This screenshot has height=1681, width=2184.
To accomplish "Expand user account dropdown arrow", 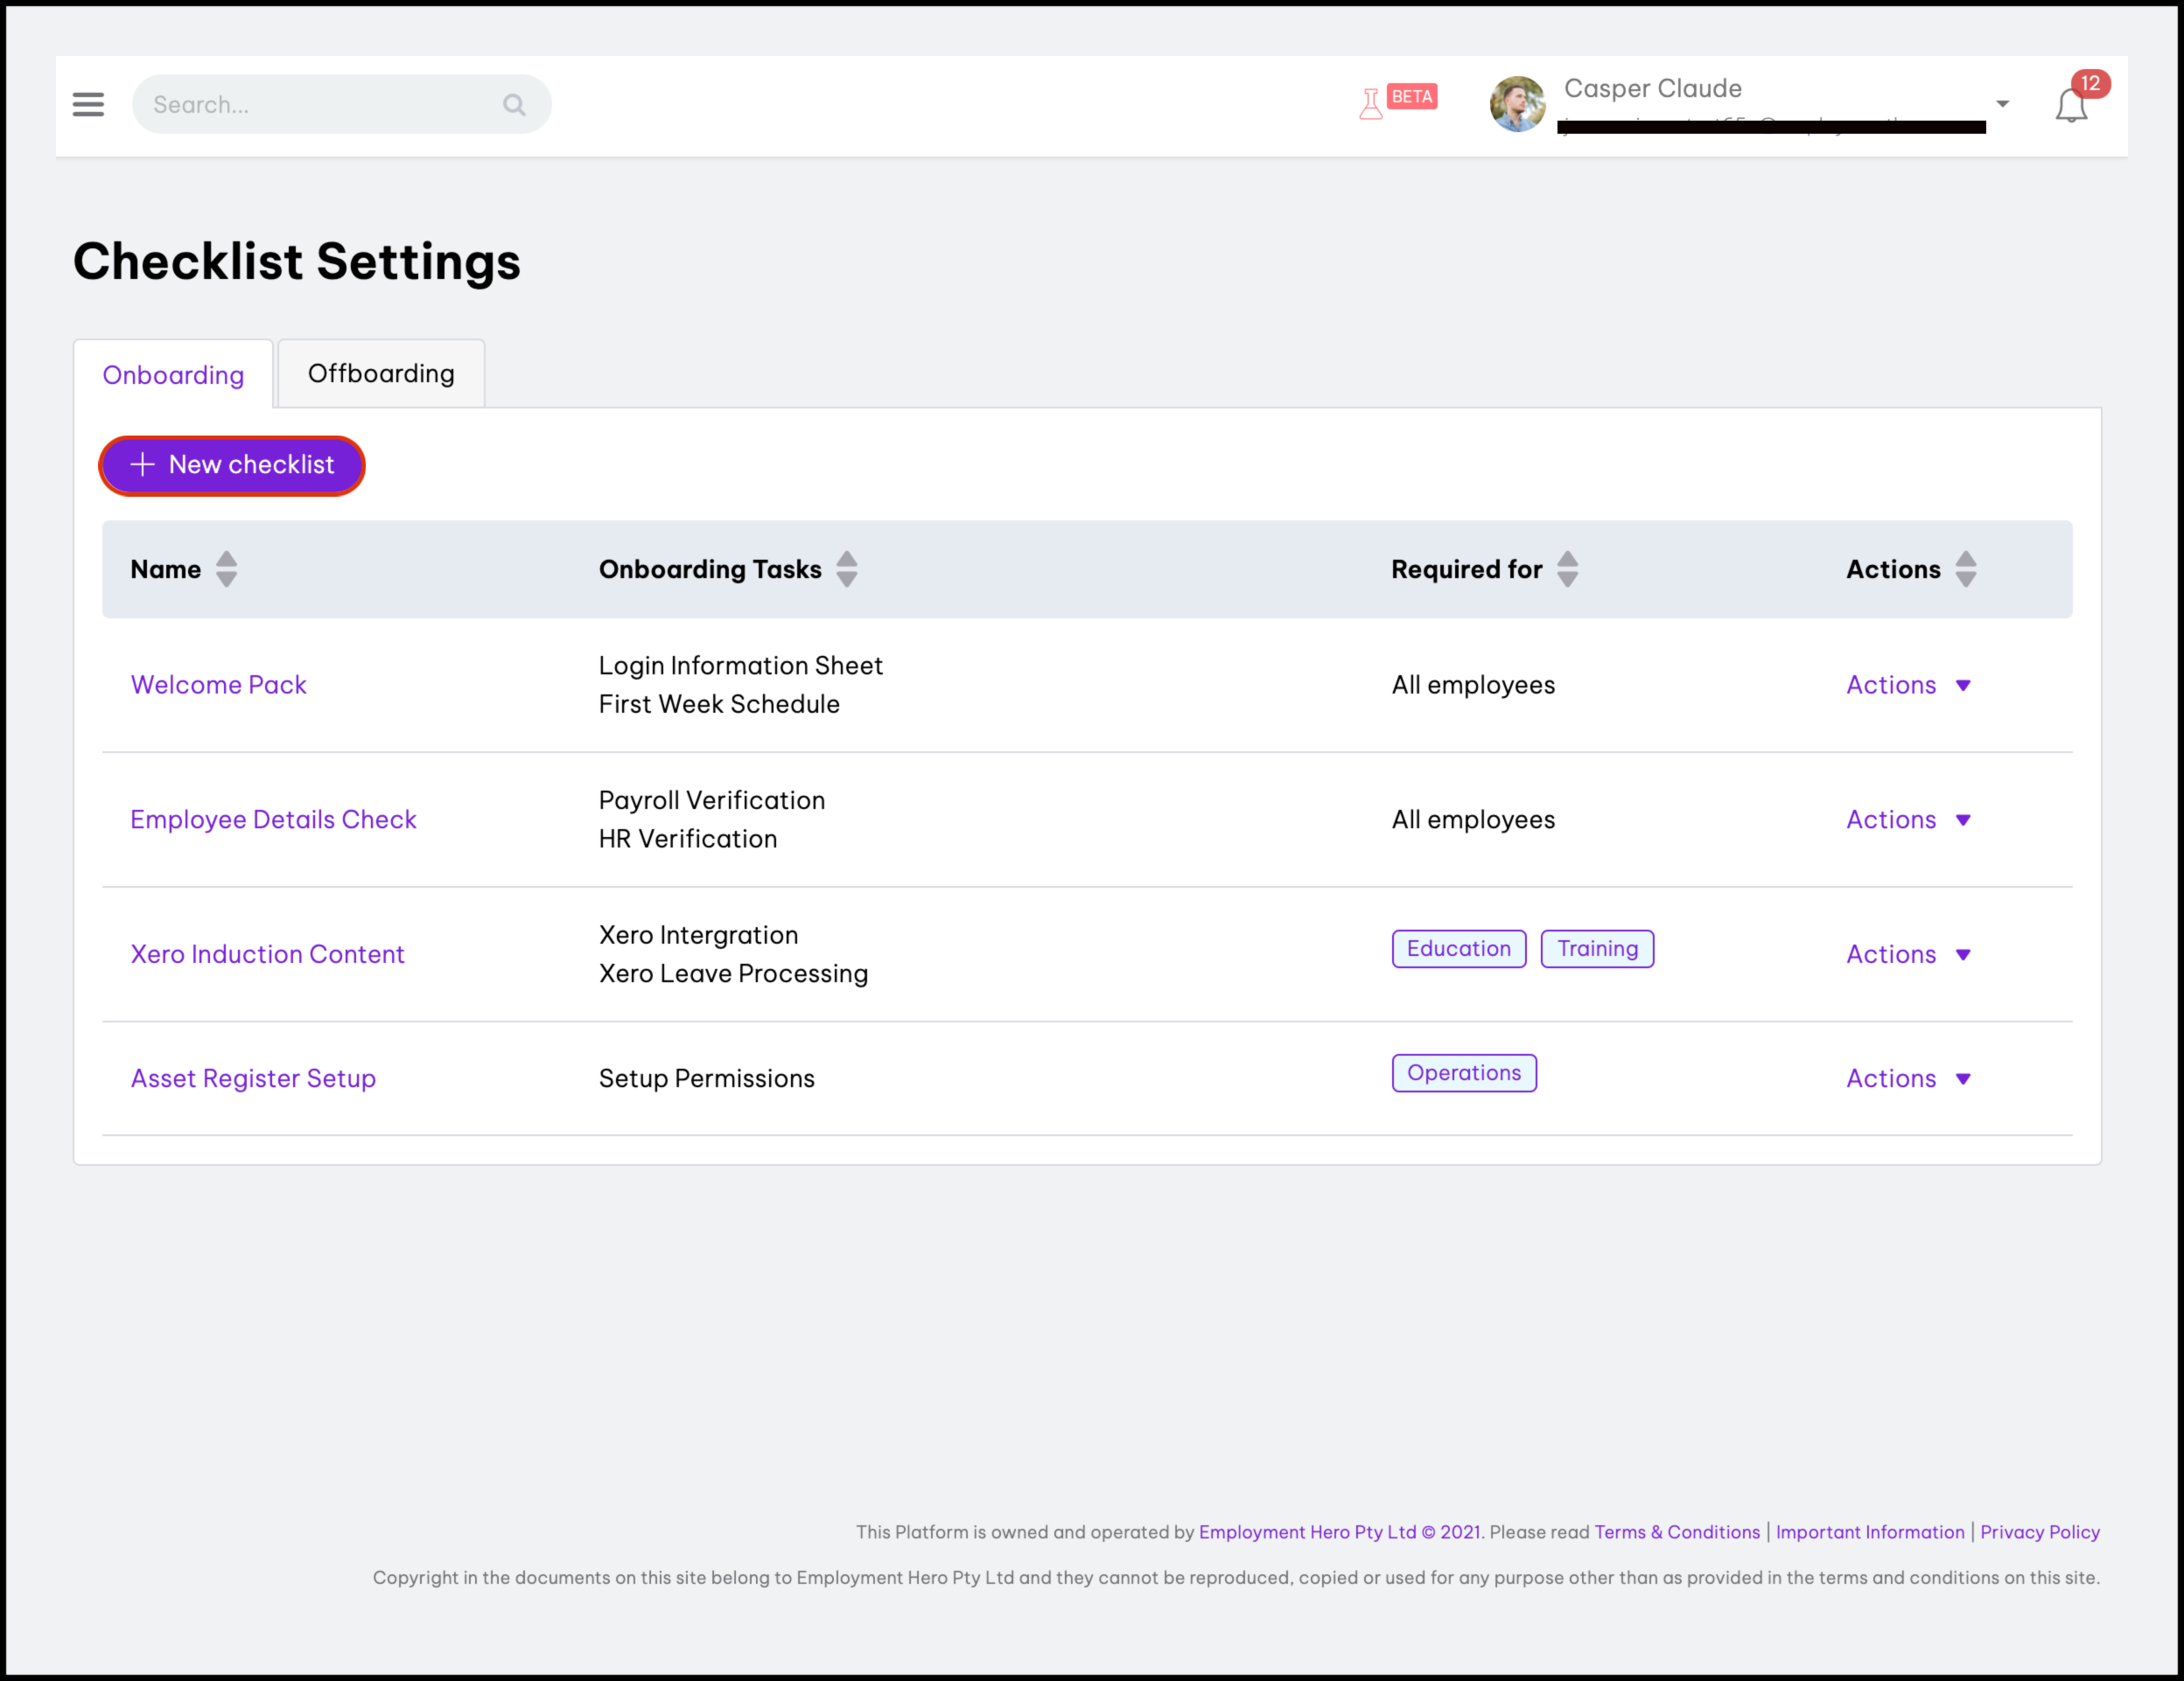I will point(2002,104).
